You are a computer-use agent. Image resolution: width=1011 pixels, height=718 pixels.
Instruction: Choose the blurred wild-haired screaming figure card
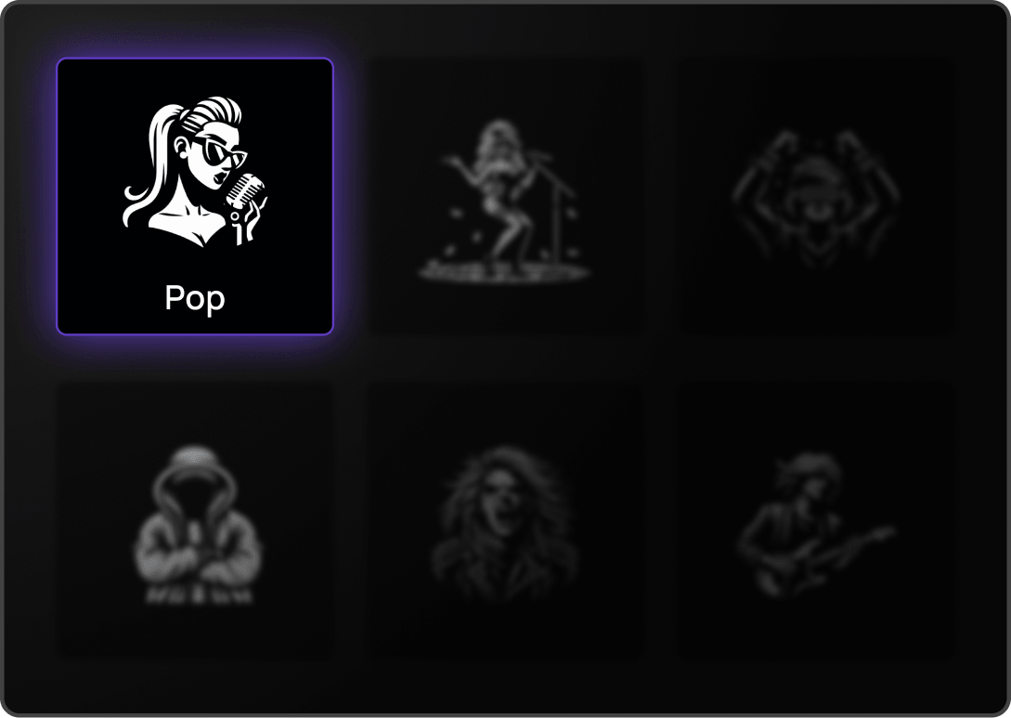tap(505, 521)
